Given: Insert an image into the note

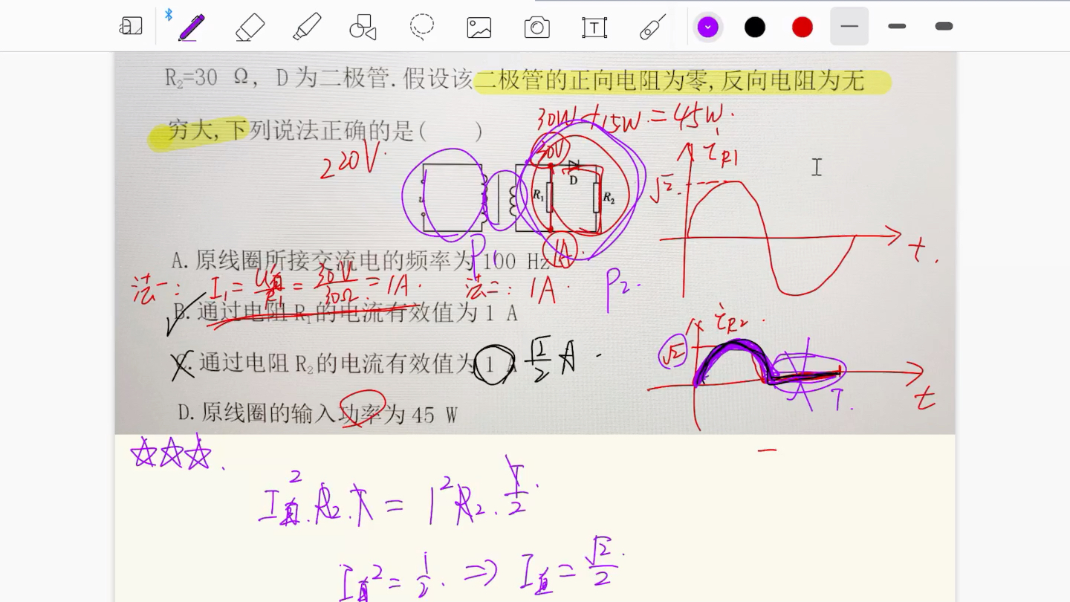Looking at the screenshot, I should [479, 27].
